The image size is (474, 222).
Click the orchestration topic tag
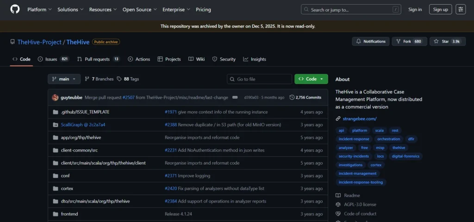point(388,139)
